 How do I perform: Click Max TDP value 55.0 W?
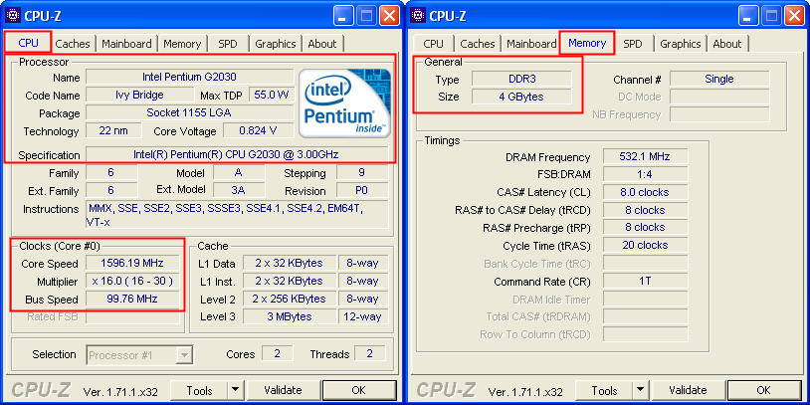272,95
